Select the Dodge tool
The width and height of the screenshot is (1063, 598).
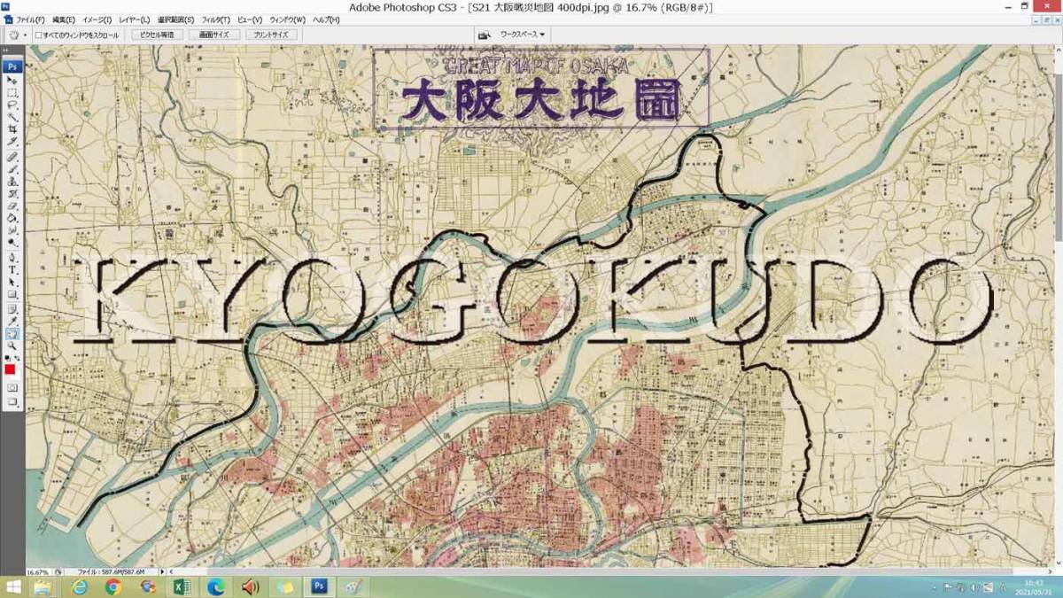coord(12,241)
